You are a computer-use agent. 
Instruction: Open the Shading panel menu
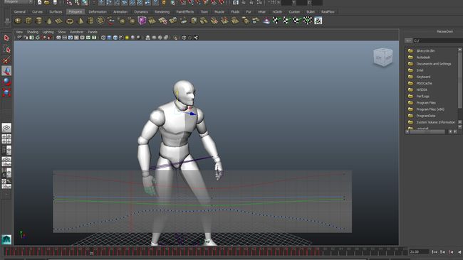[x=33, y=32]
